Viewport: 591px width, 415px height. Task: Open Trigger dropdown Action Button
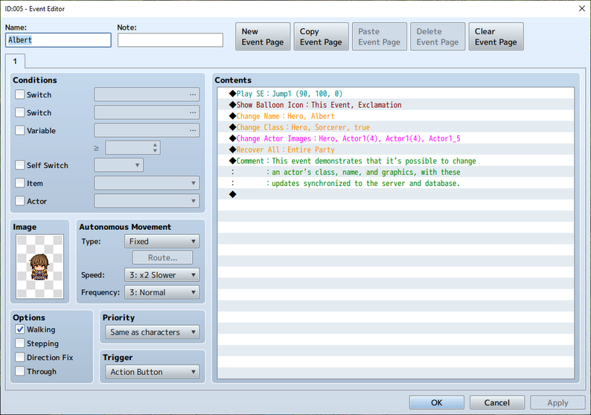coord(153,372)
